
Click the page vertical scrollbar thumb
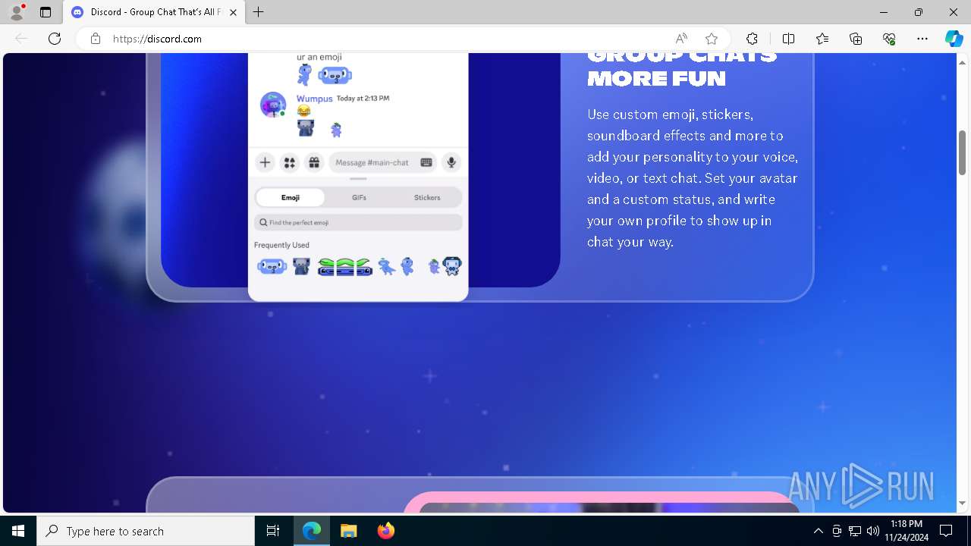coord(963,152)
